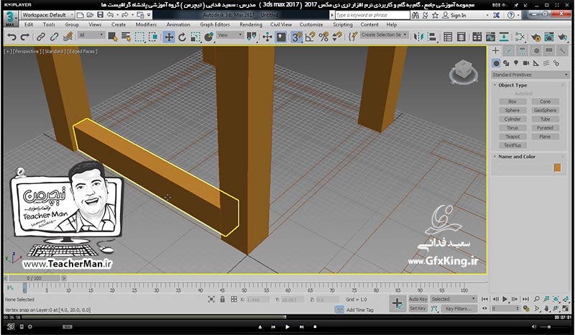Toggle the Angle Snap button
This screenshot has width=575, height=335.
pyautogui.click(x=310, y=37)
